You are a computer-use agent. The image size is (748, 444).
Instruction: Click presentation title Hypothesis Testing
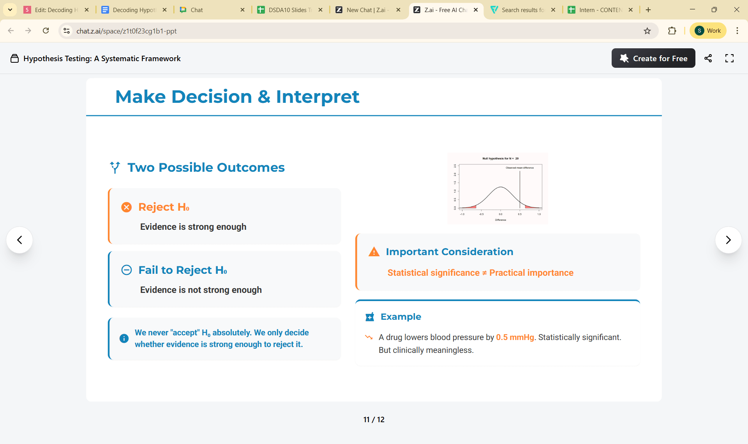(x=102, y=58)
